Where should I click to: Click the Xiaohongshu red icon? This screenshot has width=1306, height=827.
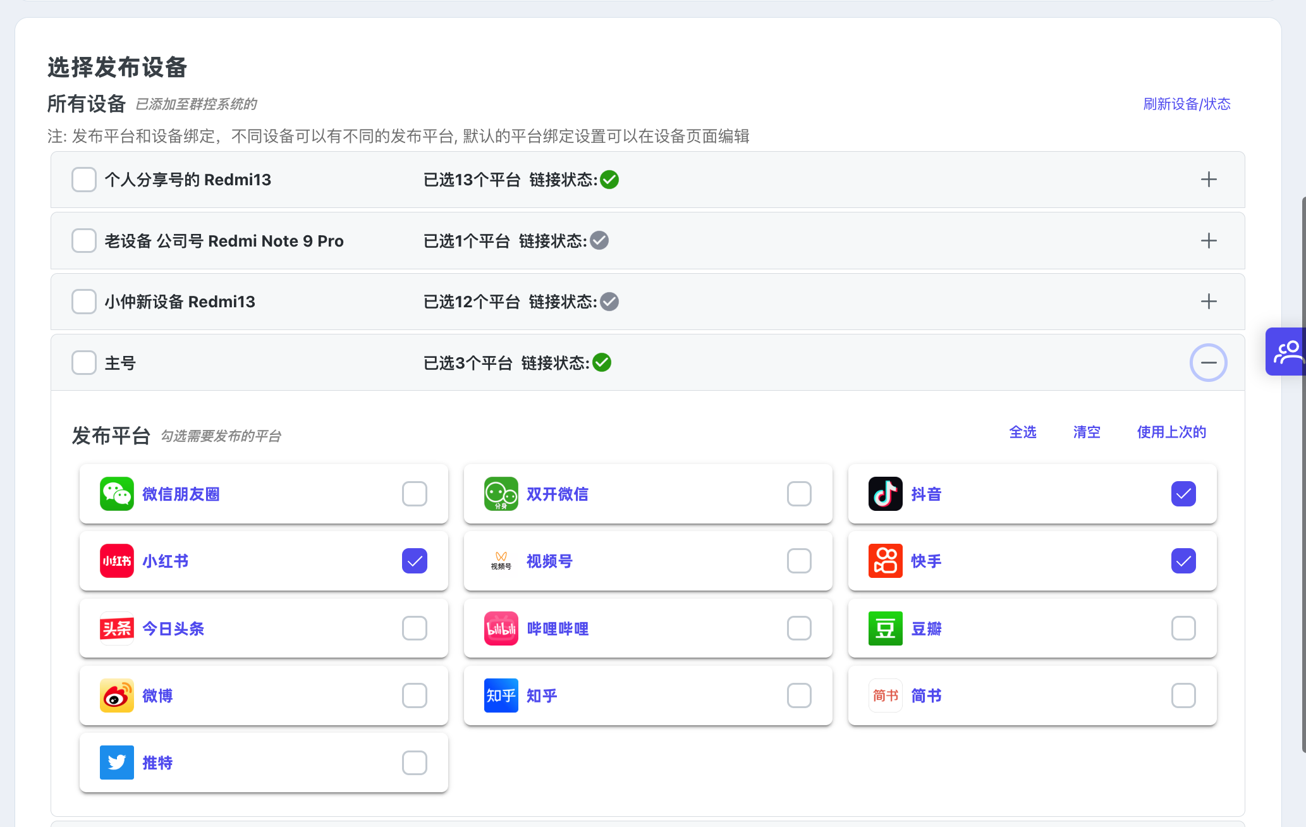[117, 561]
